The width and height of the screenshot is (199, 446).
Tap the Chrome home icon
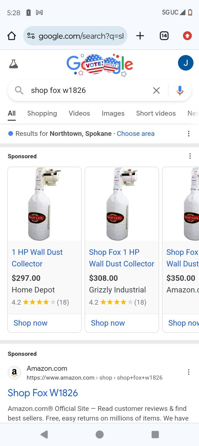point(12,36)
